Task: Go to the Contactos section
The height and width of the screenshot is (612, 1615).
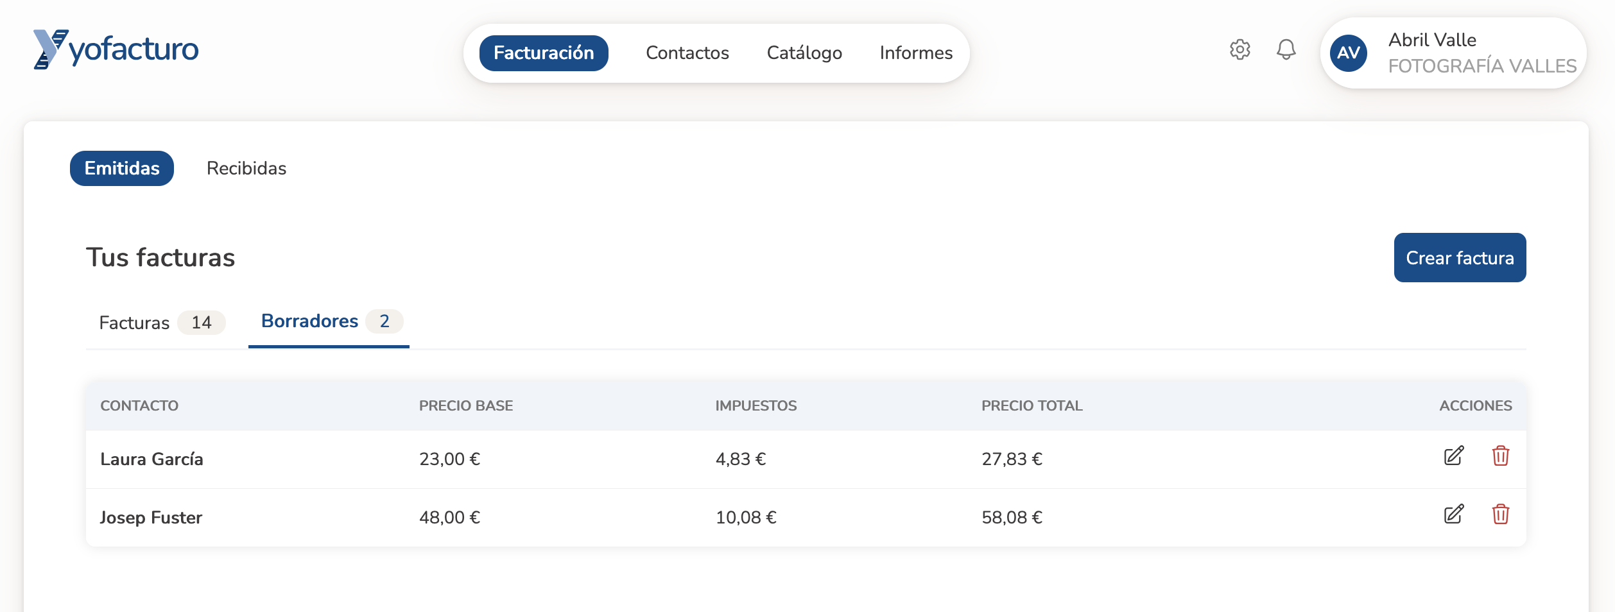Action: [x=687, y=53]
